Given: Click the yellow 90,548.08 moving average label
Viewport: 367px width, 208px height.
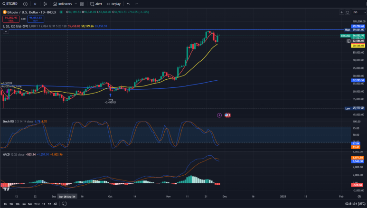Looking at the screenshot, I should (x=358, y=46).
